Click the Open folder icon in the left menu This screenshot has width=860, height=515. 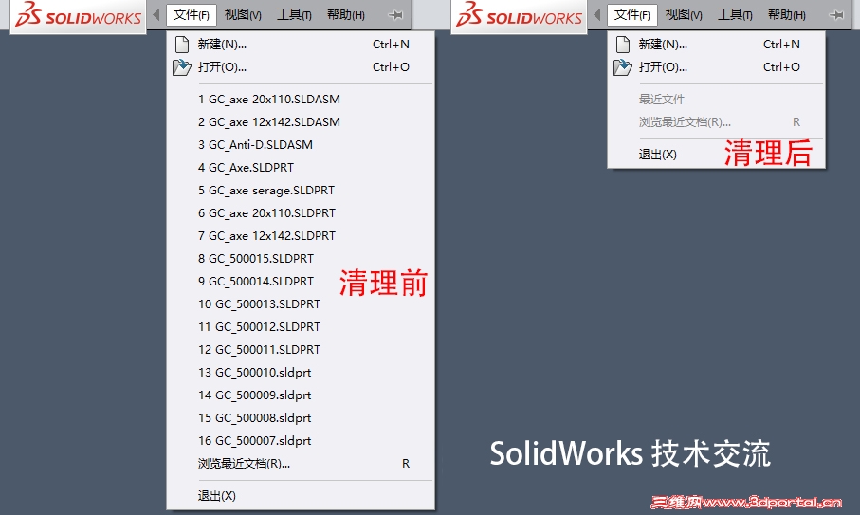pyautogui.click(x=181, y=67)
